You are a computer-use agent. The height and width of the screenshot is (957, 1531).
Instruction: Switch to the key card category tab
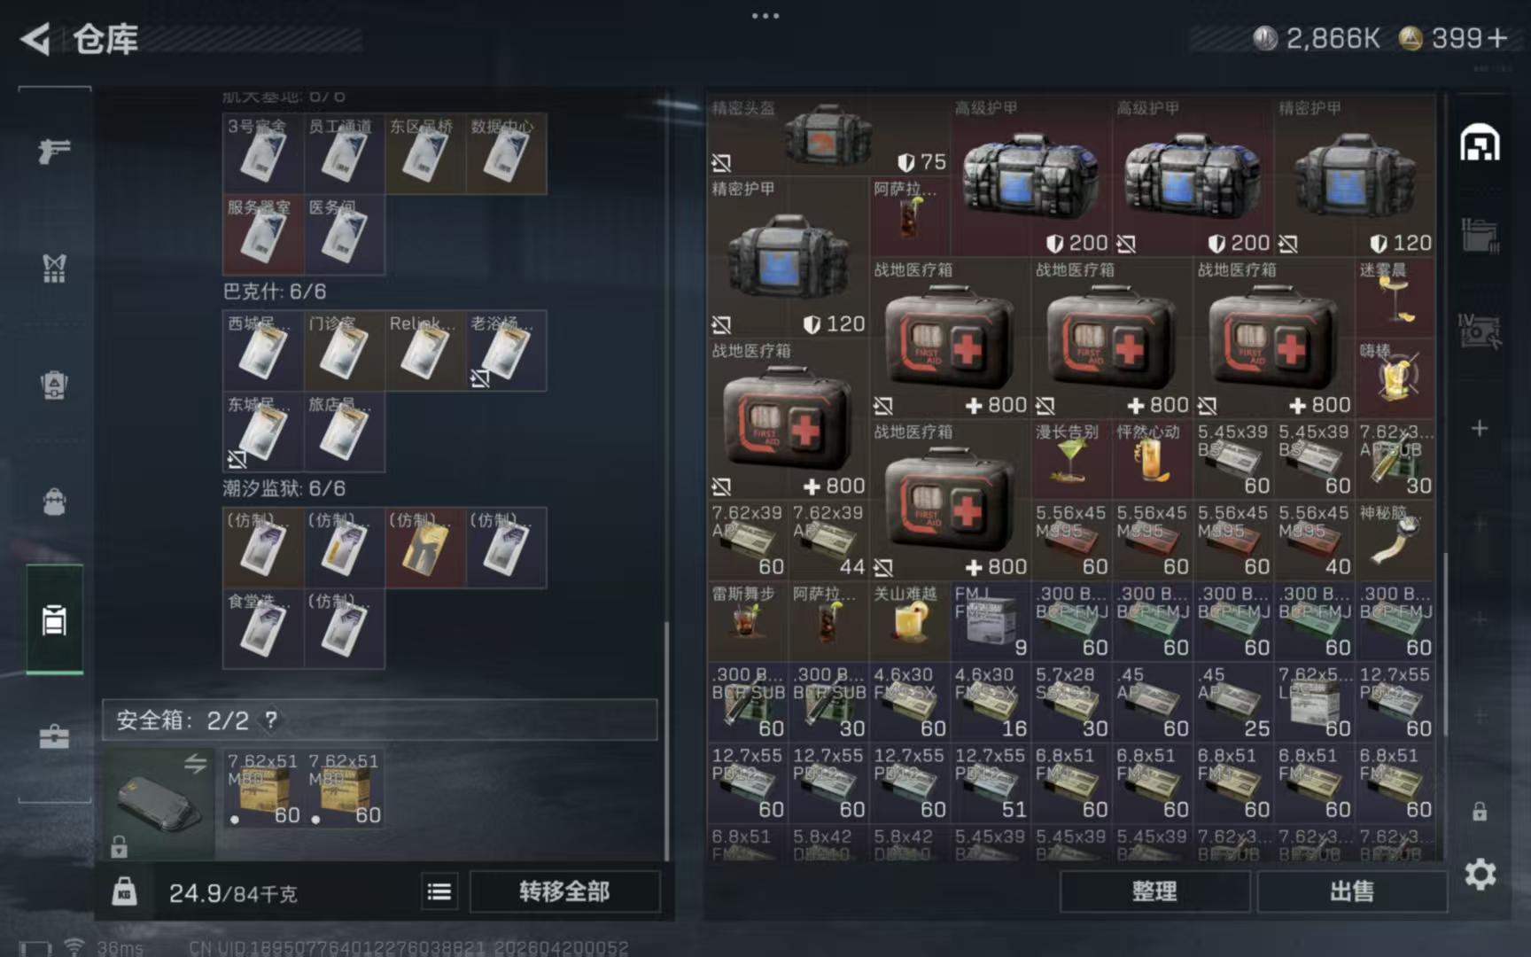(54, 619)
